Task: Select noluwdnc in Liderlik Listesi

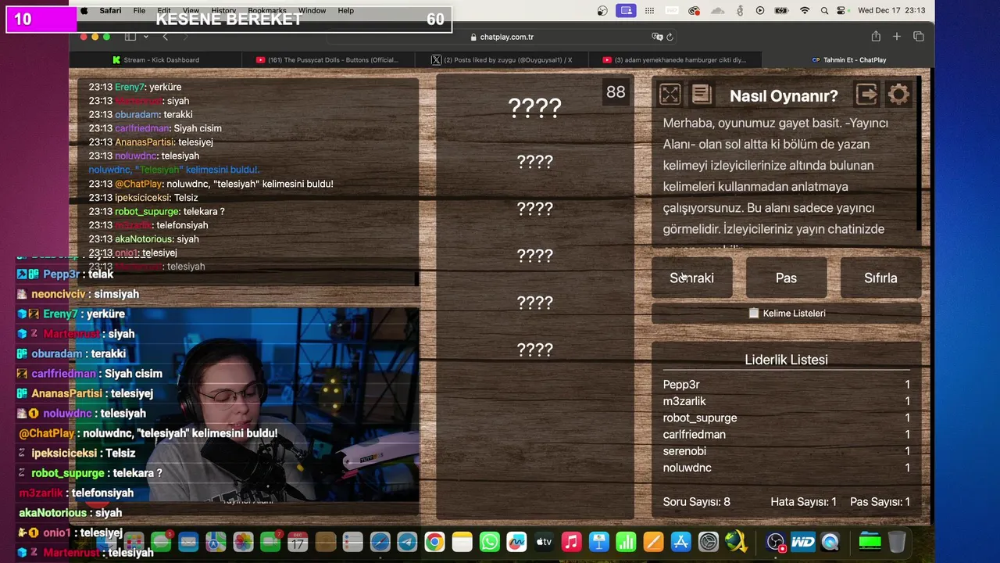Action: point(786,468)
